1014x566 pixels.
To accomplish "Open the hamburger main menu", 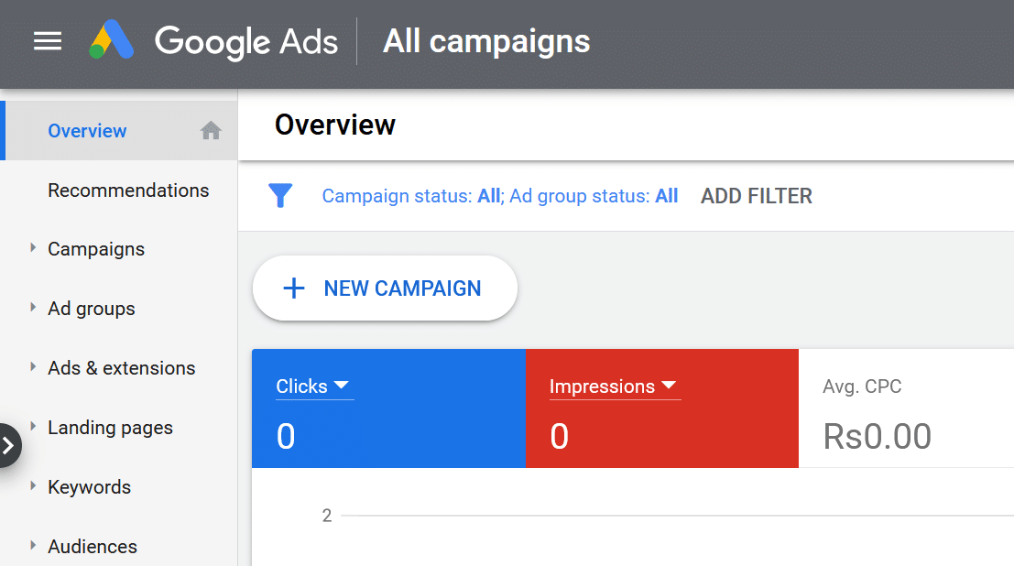I will [48, 41].
